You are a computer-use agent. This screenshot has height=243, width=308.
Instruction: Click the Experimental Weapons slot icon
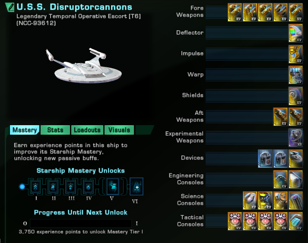pyautogui.click(x=295, y=138)
